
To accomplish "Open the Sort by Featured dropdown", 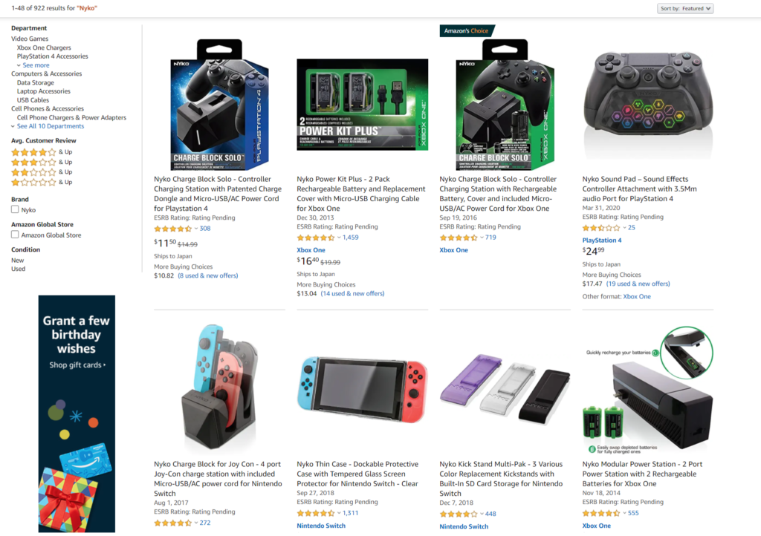I will tap(685, 8).
